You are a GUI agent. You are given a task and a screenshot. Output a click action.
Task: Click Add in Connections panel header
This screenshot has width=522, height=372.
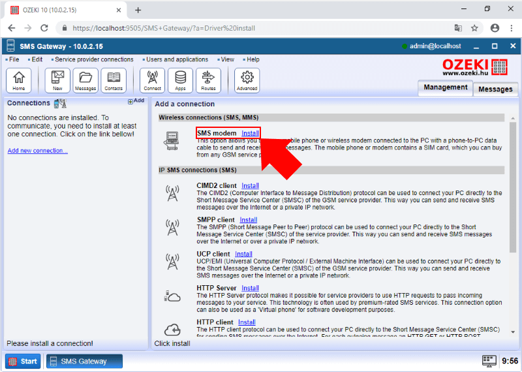[136, 101]
